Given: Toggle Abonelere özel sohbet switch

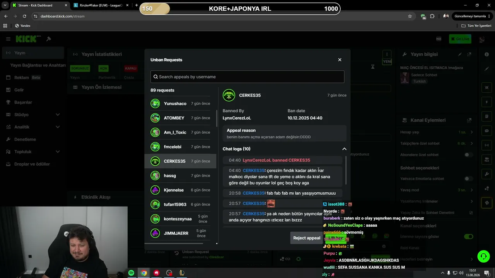Looking at the screenshot, I should click(468, 155).
